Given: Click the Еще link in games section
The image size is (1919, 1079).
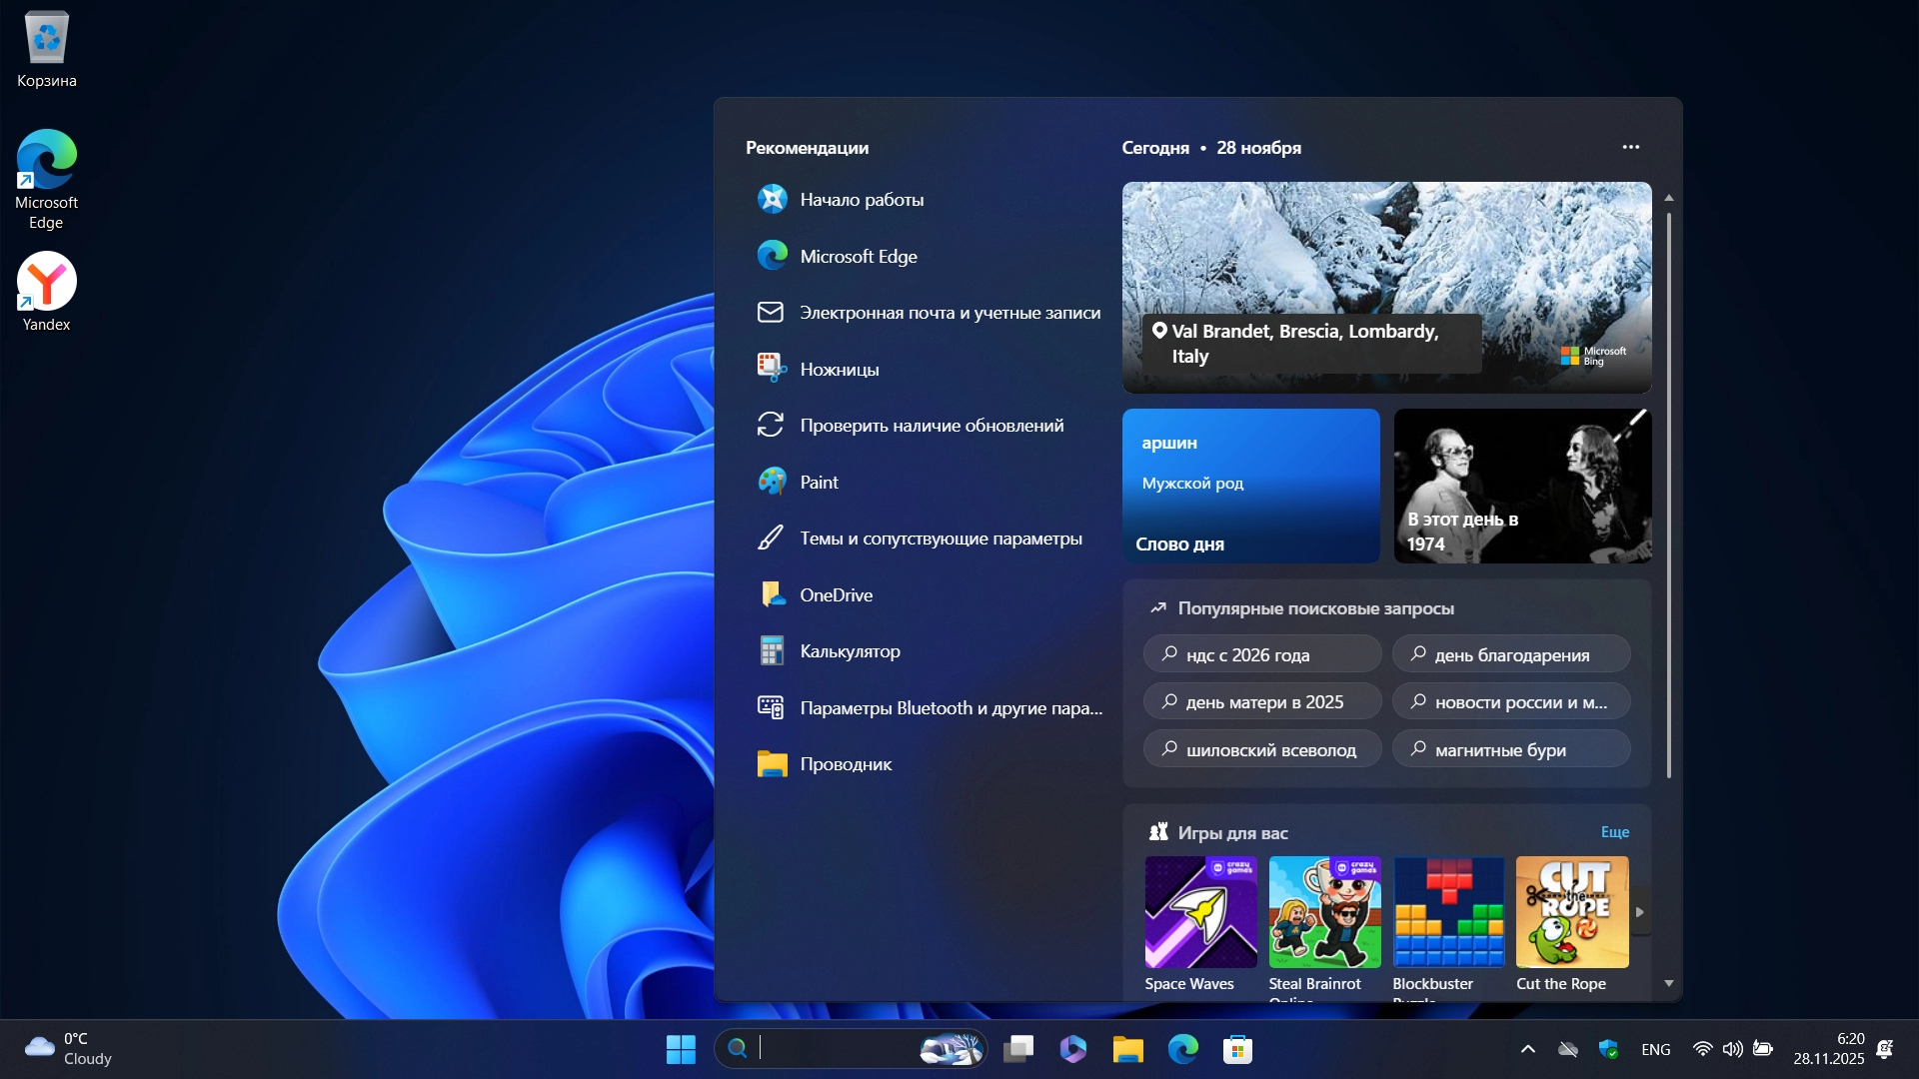Looking at the screenshot, I should click(1614, 832).
